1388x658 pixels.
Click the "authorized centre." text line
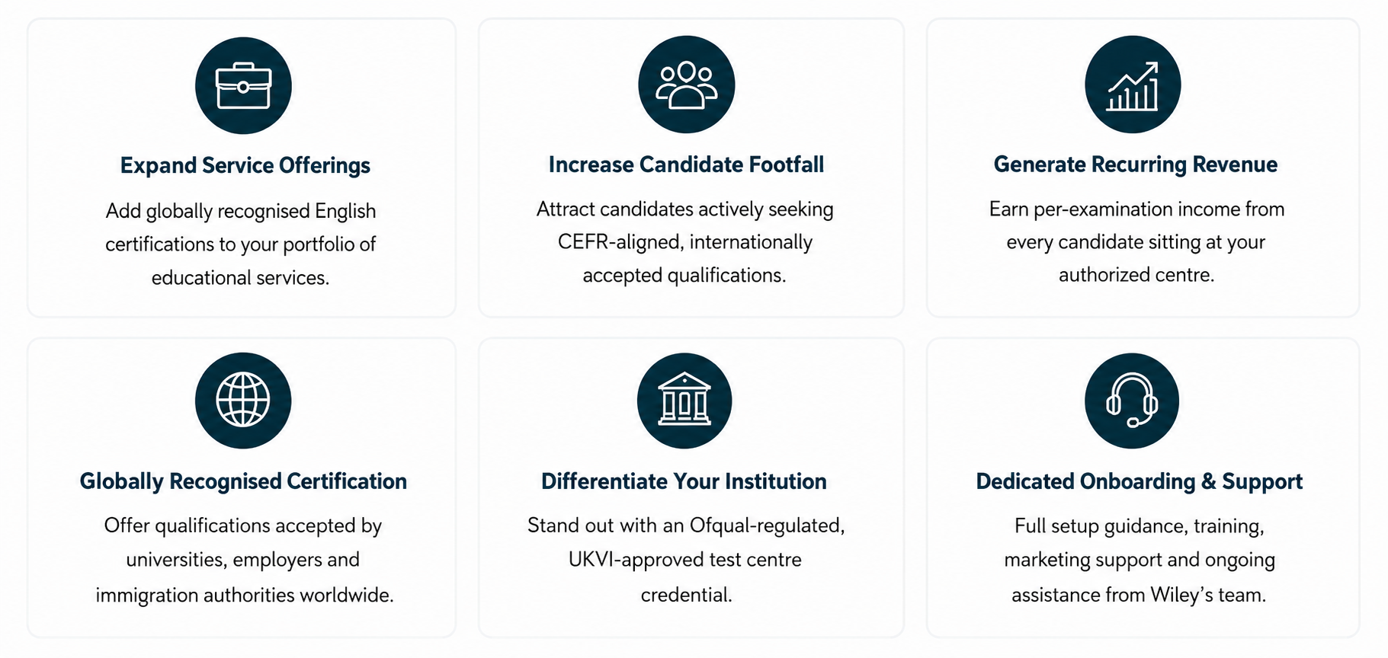coord(1136,275)
